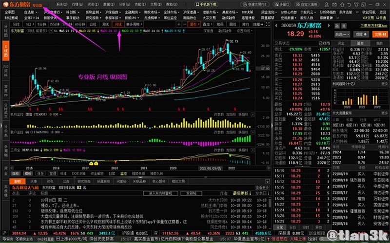
Task: Open the 1日 period dropdown
Action: point(29,24)
